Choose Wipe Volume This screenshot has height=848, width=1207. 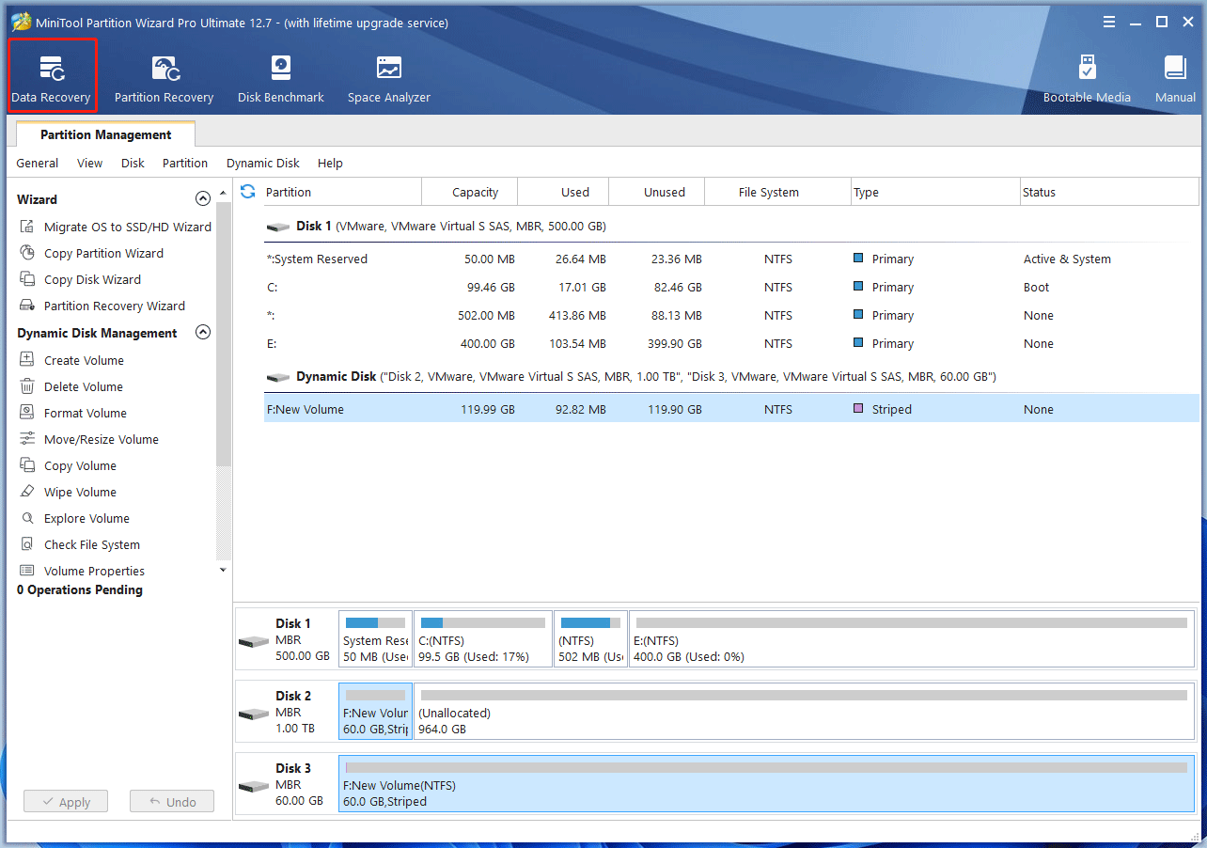(x=68, y=492)
